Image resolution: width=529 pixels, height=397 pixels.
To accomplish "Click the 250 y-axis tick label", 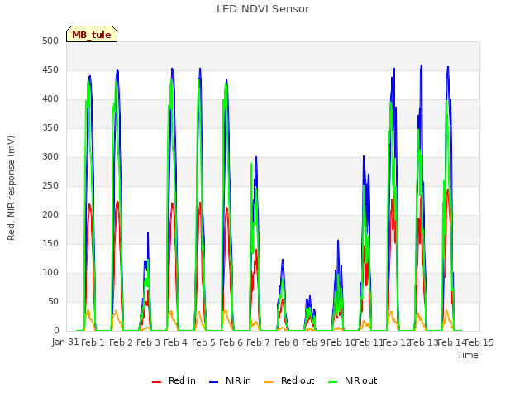I will [50, 185].
